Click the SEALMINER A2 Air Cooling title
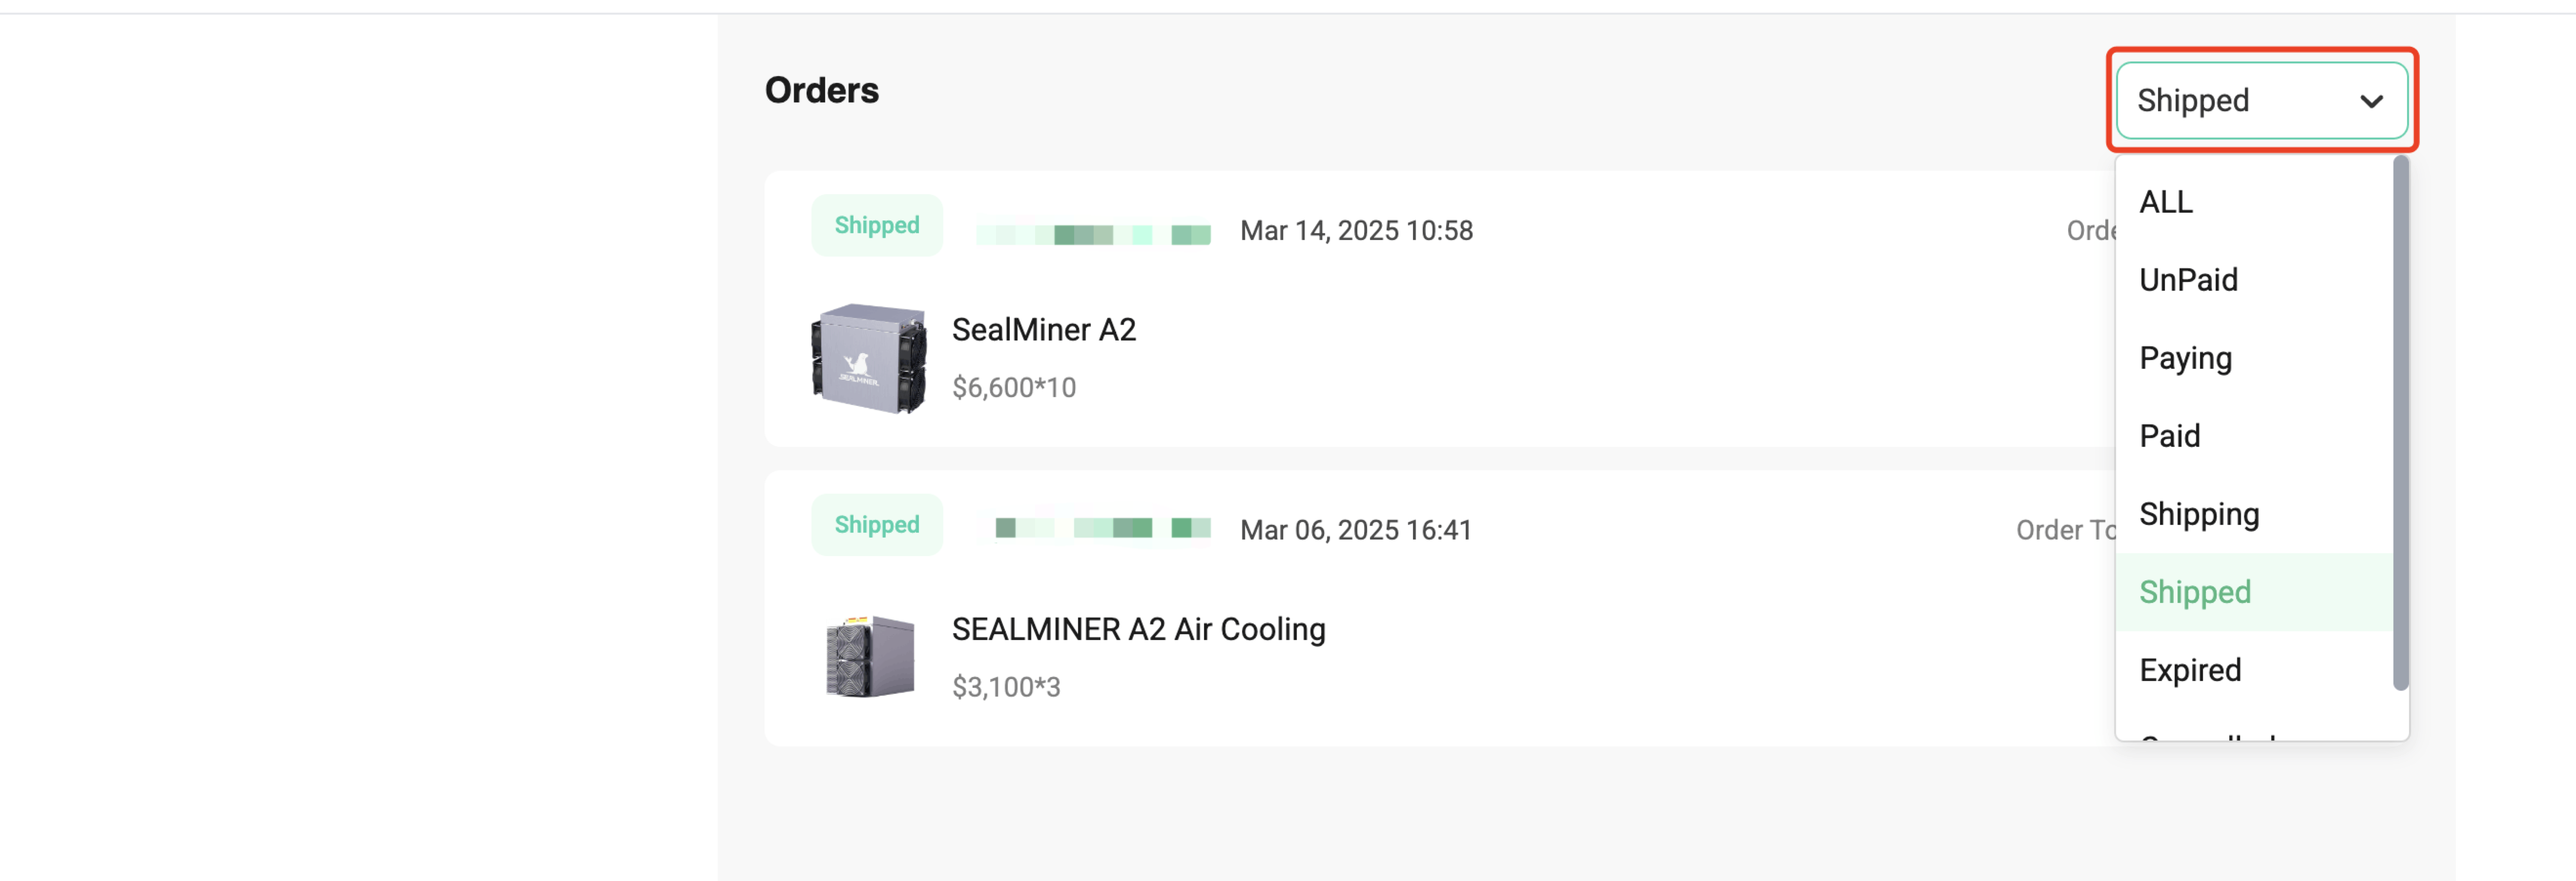The width and height of the screenshot is (2576, 881). 1138,629
